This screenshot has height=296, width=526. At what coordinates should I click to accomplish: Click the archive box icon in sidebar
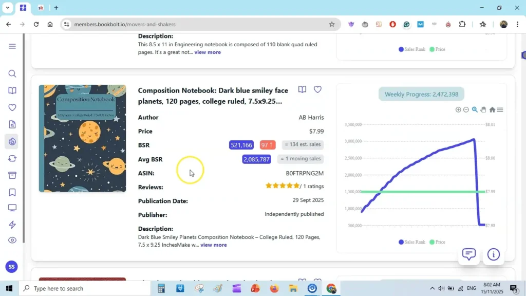[x=12, y=175]
